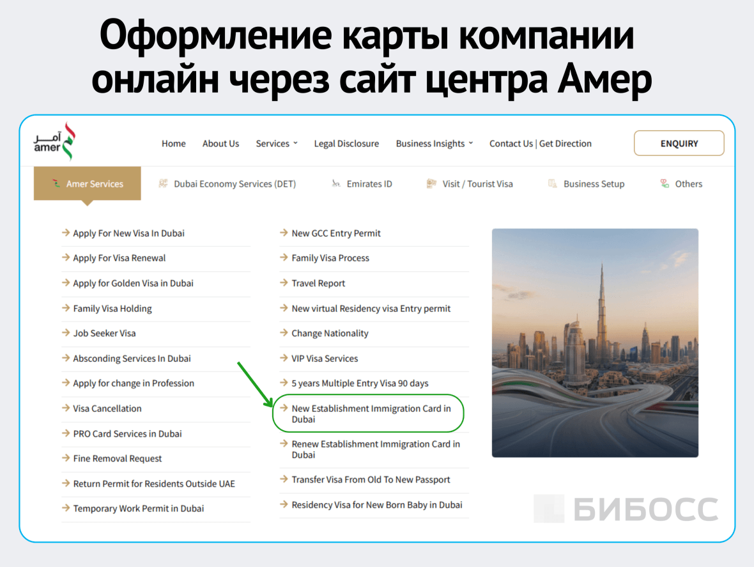Image resolution: width=754 pixels, height=567 pixels.
Task: Open Return Permit for Residents Outside UAE
Action: click(154, 484)
